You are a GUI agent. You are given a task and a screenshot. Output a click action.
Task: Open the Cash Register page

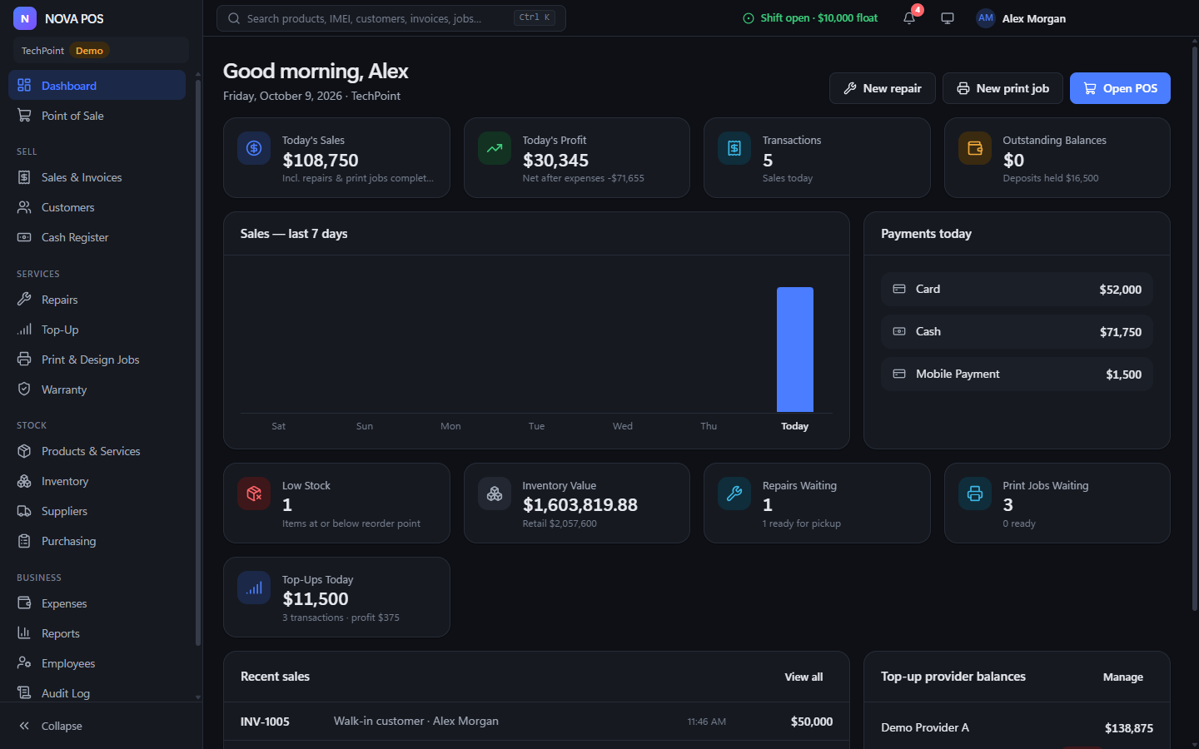pos(97,237)
